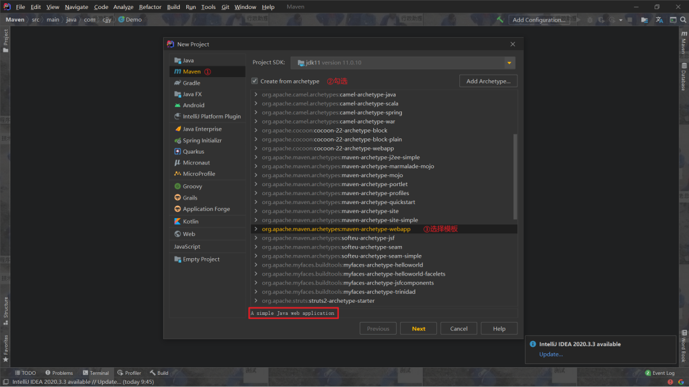Choose Gradle project type
689x387 pixels.
207,83
